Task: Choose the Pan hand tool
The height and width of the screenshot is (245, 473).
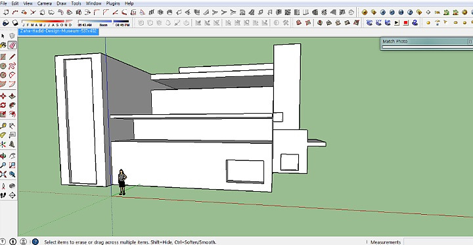Action: [x=12, y=156]
